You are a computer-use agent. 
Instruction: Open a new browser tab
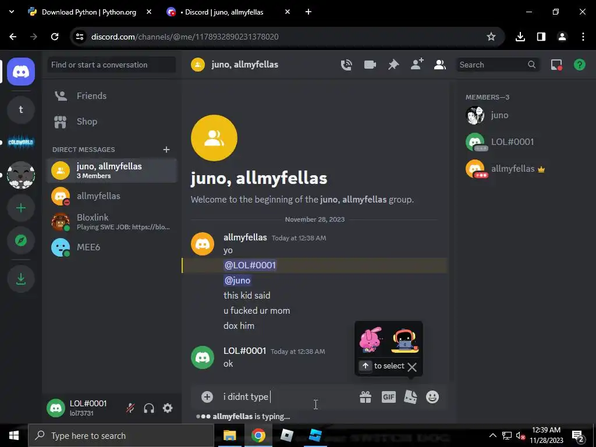308,12
